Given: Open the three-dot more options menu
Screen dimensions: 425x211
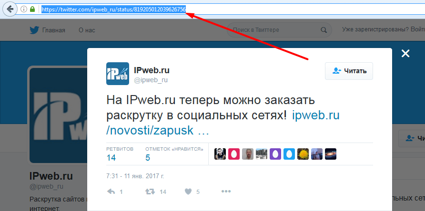Looking at the screenshot, I should tap(226, 192).
